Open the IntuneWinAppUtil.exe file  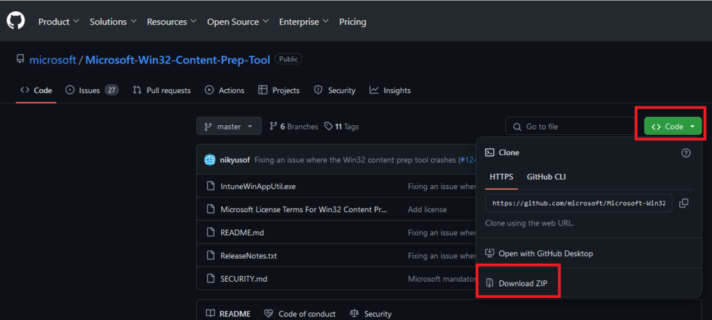pos(258,186)
